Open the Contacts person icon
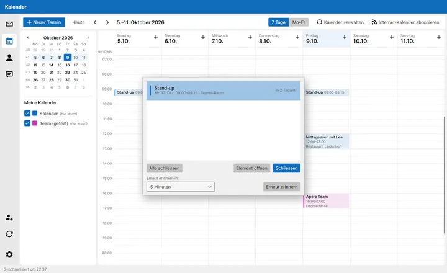 coord(9,58)
